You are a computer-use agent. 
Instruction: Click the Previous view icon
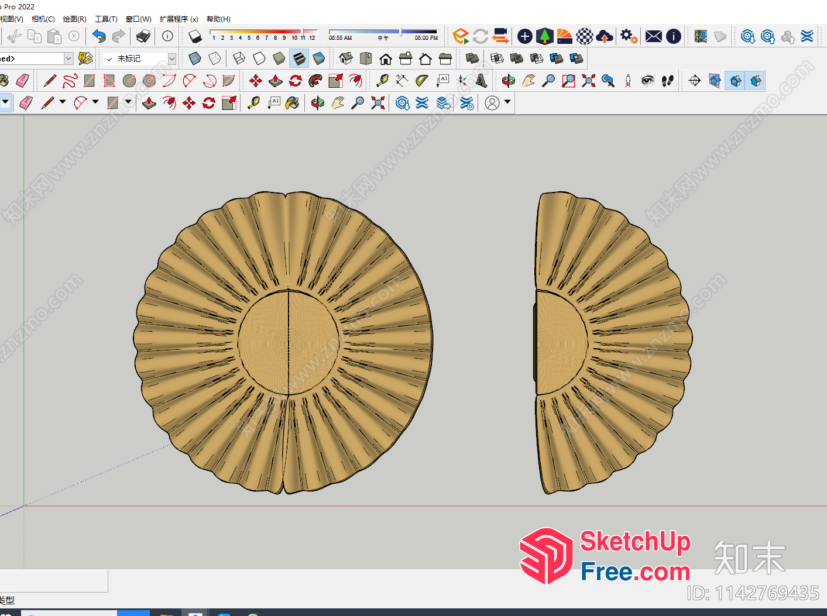click(x=608, y=81)
